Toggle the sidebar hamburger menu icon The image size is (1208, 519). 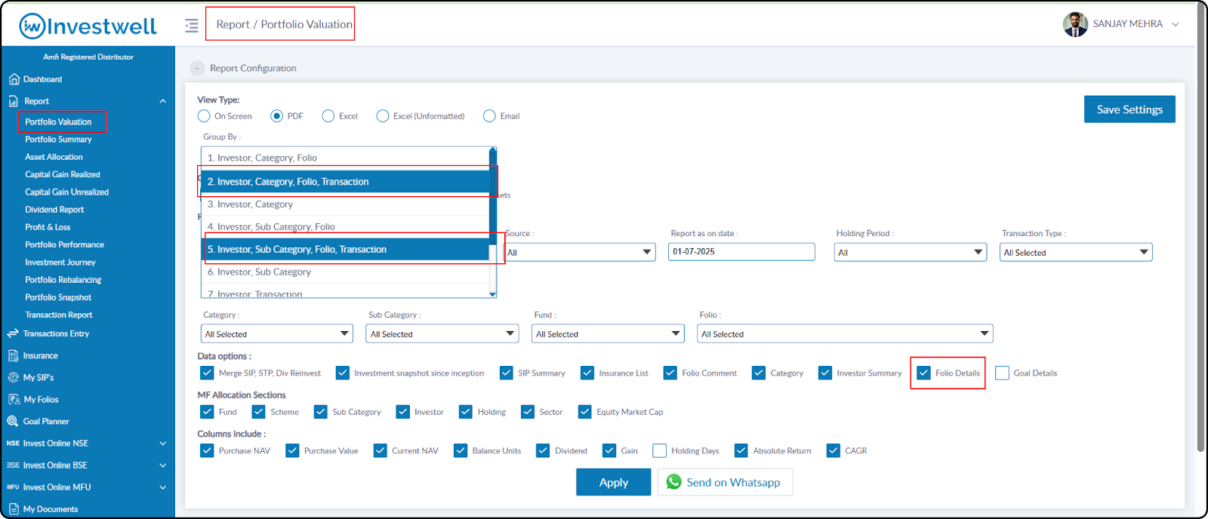tap(192, 26)
